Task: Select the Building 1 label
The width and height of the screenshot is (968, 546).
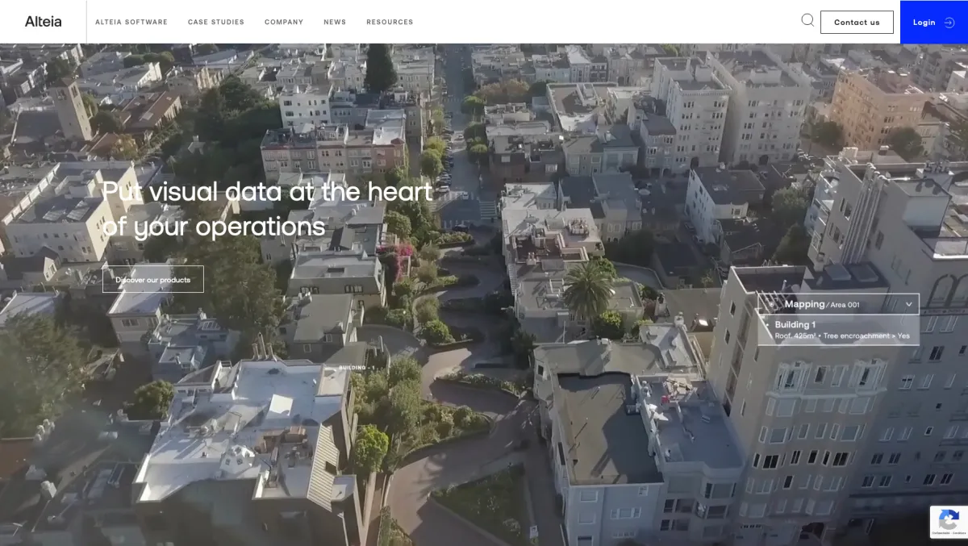Action: (x=795, y=324)
